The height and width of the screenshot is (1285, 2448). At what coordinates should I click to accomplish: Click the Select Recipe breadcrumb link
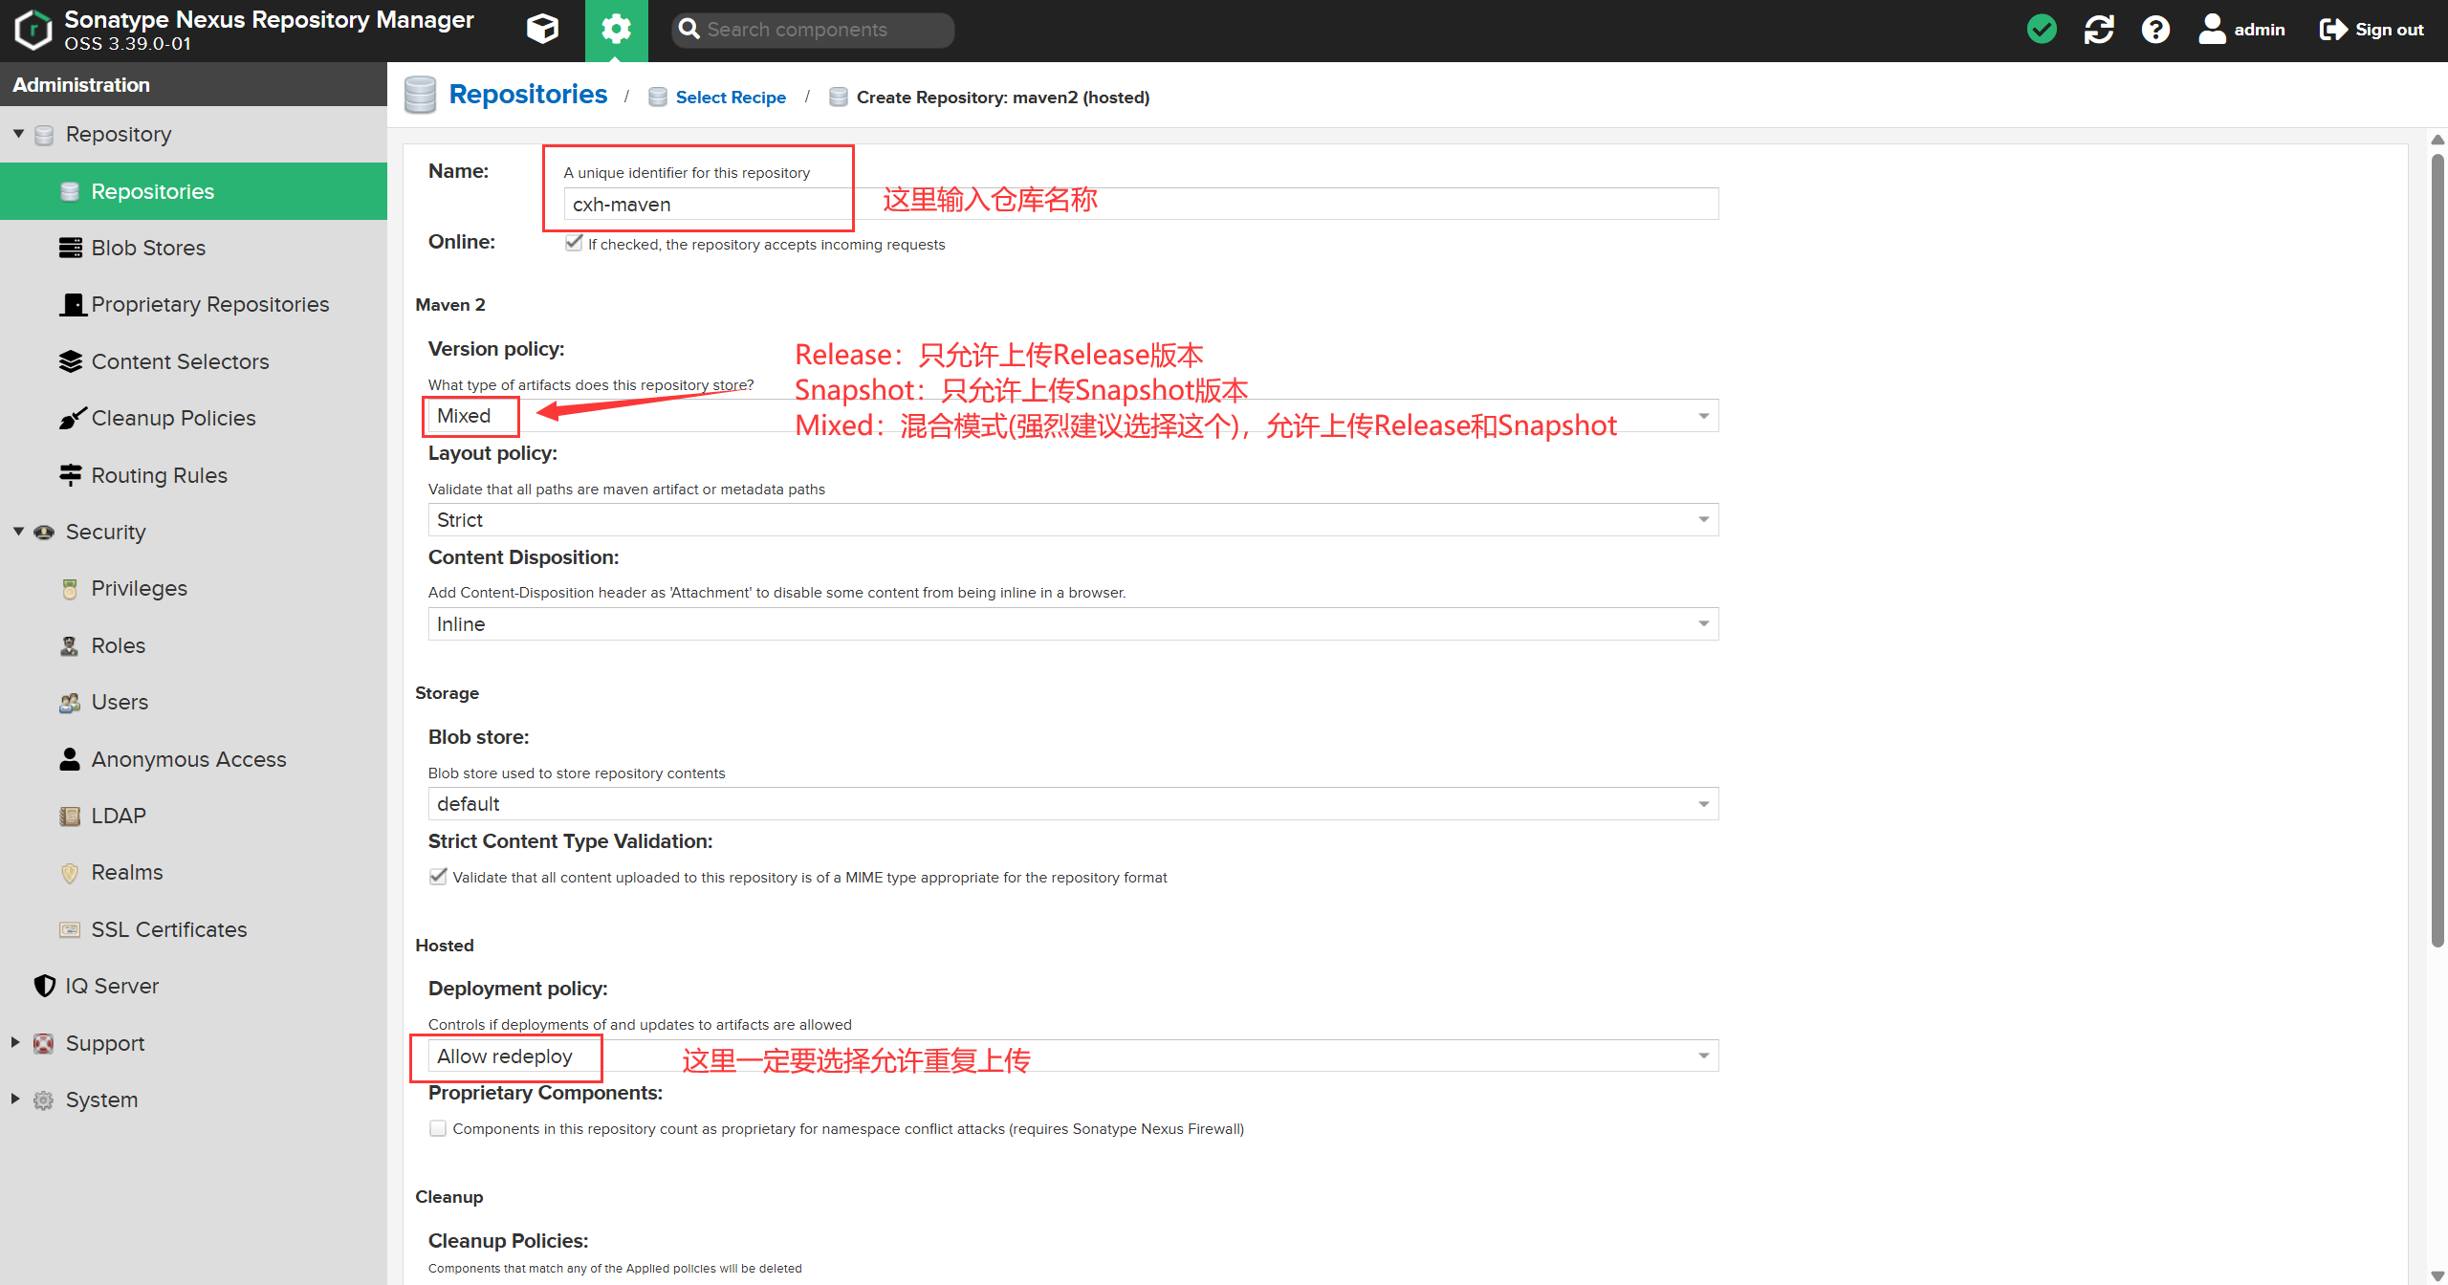click(x=730, y=98)
